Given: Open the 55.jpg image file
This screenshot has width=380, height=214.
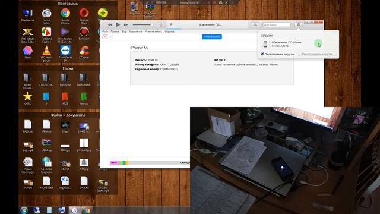Looking at the screenshot, I should click(x=65, y=127).
